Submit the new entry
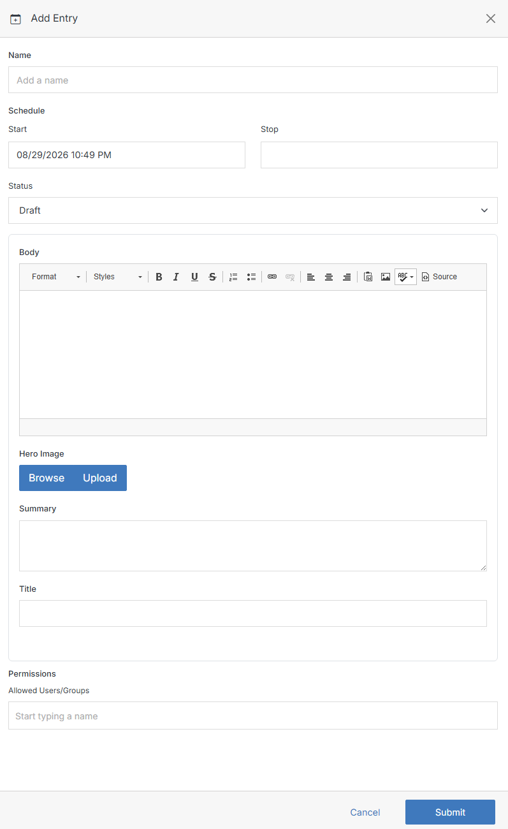Viewport: 508px width, 829px height. click(x=450, y=812)
